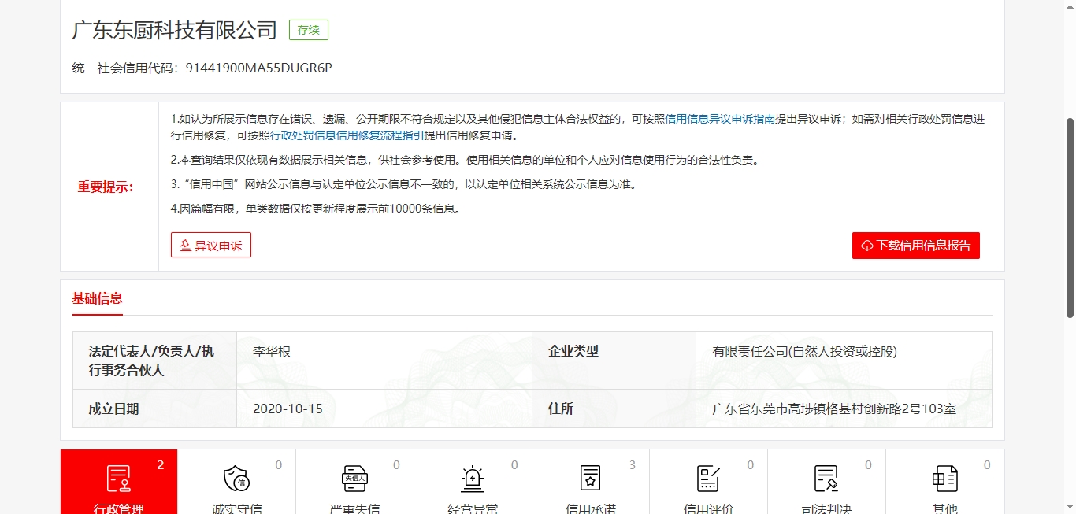
Task: Click the 存续 status badge
Action: (x=309, y=31)
